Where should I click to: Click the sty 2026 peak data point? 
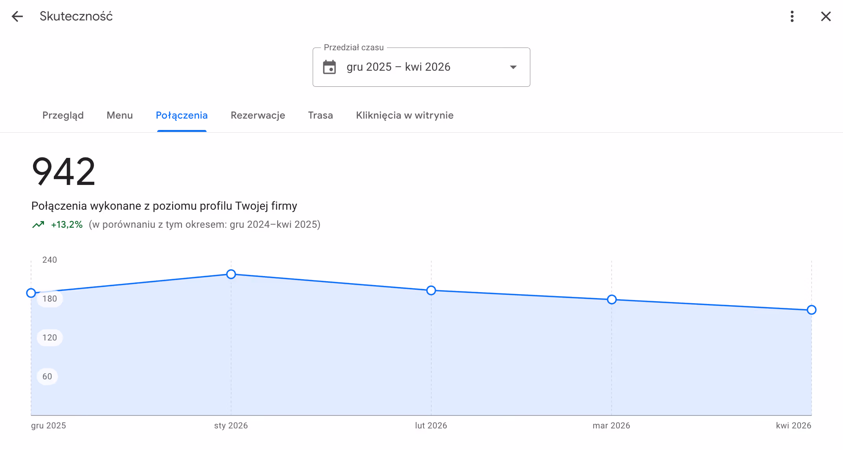(231, 274)
